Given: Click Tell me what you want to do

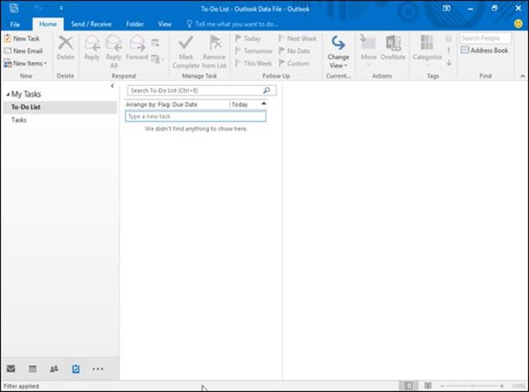Looking at the screenshot, I should (x=233, y=24).
